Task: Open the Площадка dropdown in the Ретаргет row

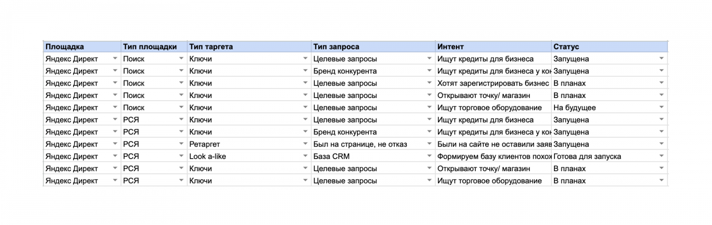Action: pyautogui.click(x=115, y=144)
